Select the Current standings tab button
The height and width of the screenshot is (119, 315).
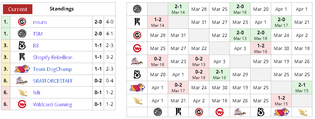17,9
